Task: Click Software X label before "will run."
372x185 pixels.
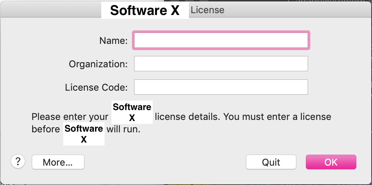Action: tap(84, 134)
